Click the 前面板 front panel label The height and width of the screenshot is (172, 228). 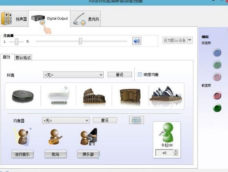point(206,85)
